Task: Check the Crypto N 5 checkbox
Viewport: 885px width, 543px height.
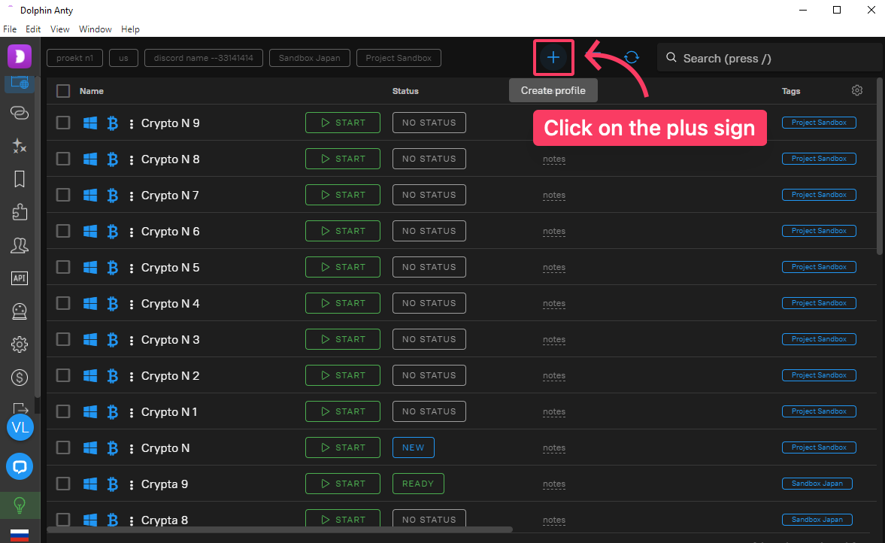Action: pos(63,267)
